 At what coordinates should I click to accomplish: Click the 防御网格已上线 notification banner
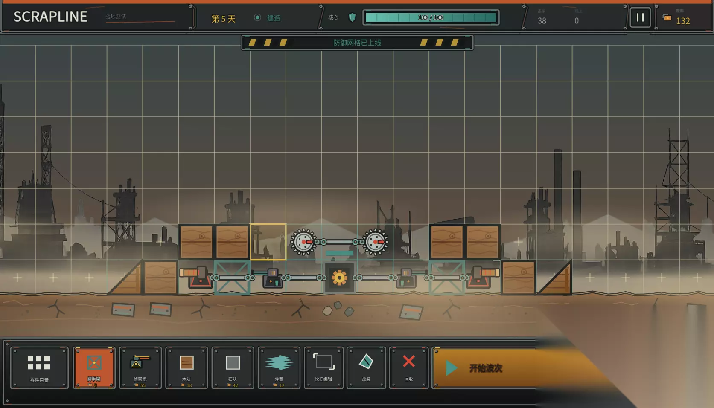tap(357, 43)
